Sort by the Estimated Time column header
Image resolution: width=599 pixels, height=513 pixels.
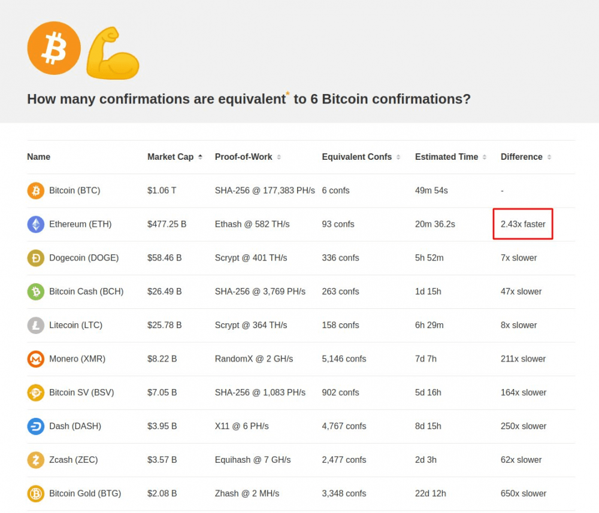click(x=446, y=157)
